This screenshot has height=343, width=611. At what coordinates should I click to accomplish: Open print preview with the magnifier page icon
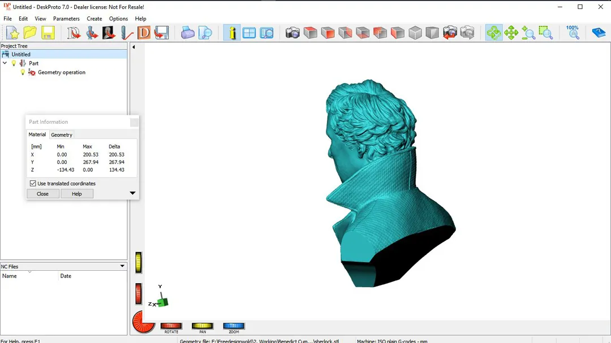205,33
